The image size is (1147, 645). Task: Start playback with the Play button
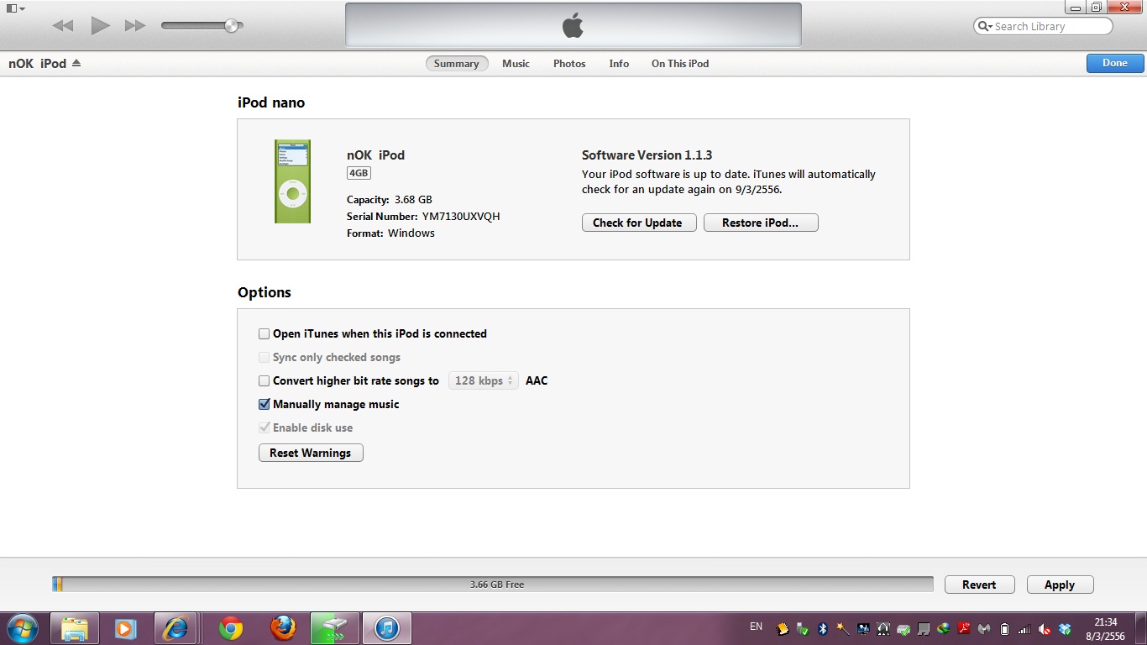click(101, 25)
